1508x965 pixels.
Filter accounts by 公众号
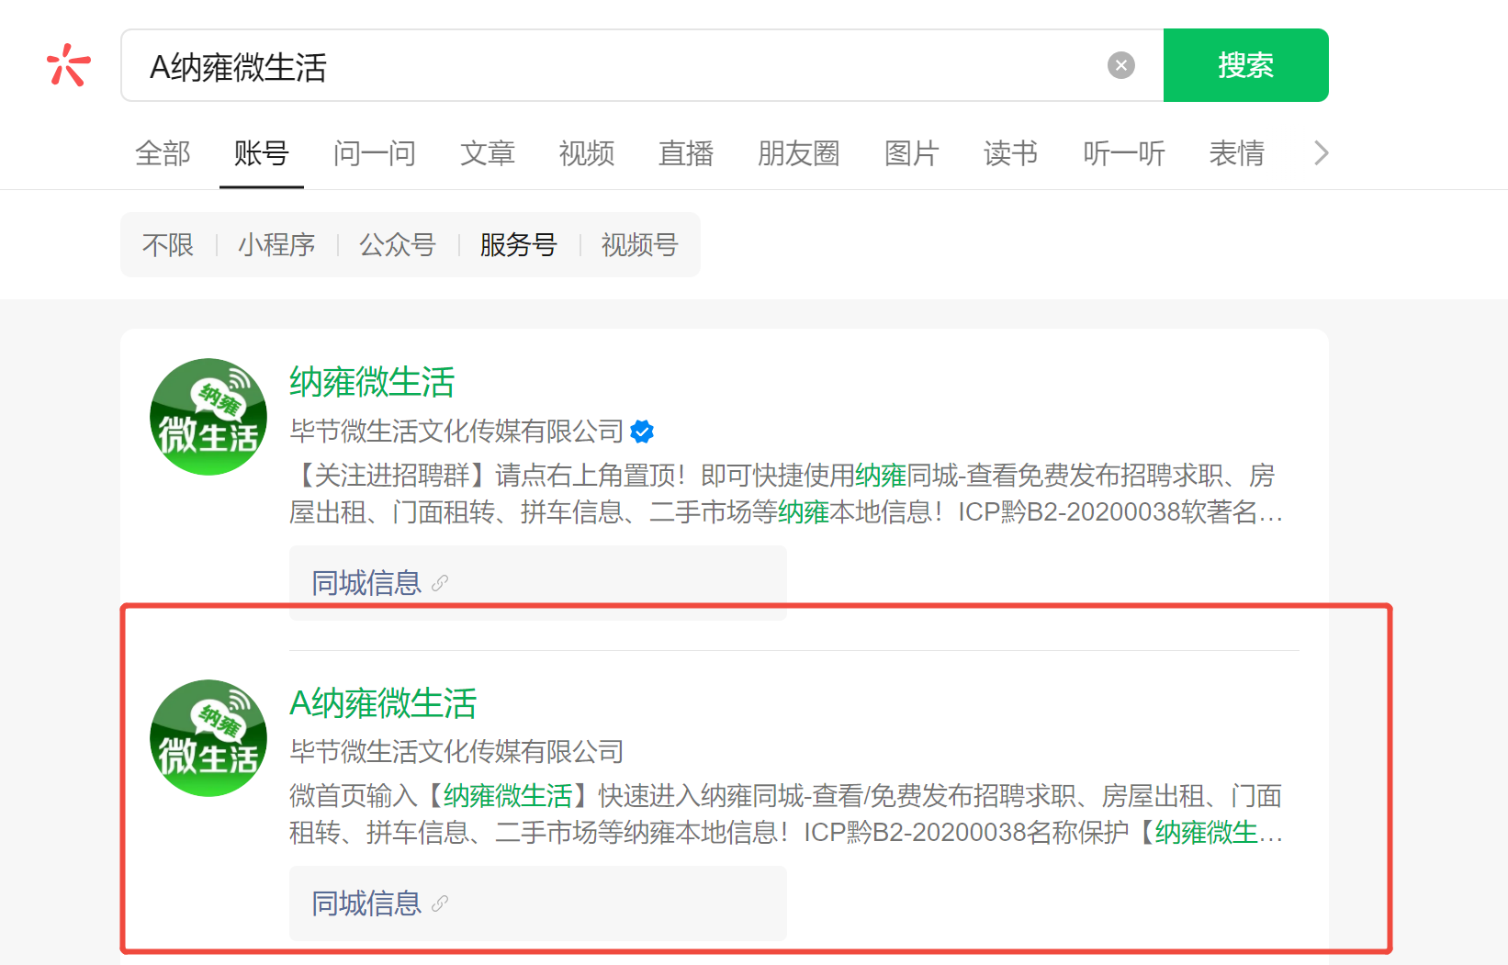pyautogui.click(x=398, y=244)
